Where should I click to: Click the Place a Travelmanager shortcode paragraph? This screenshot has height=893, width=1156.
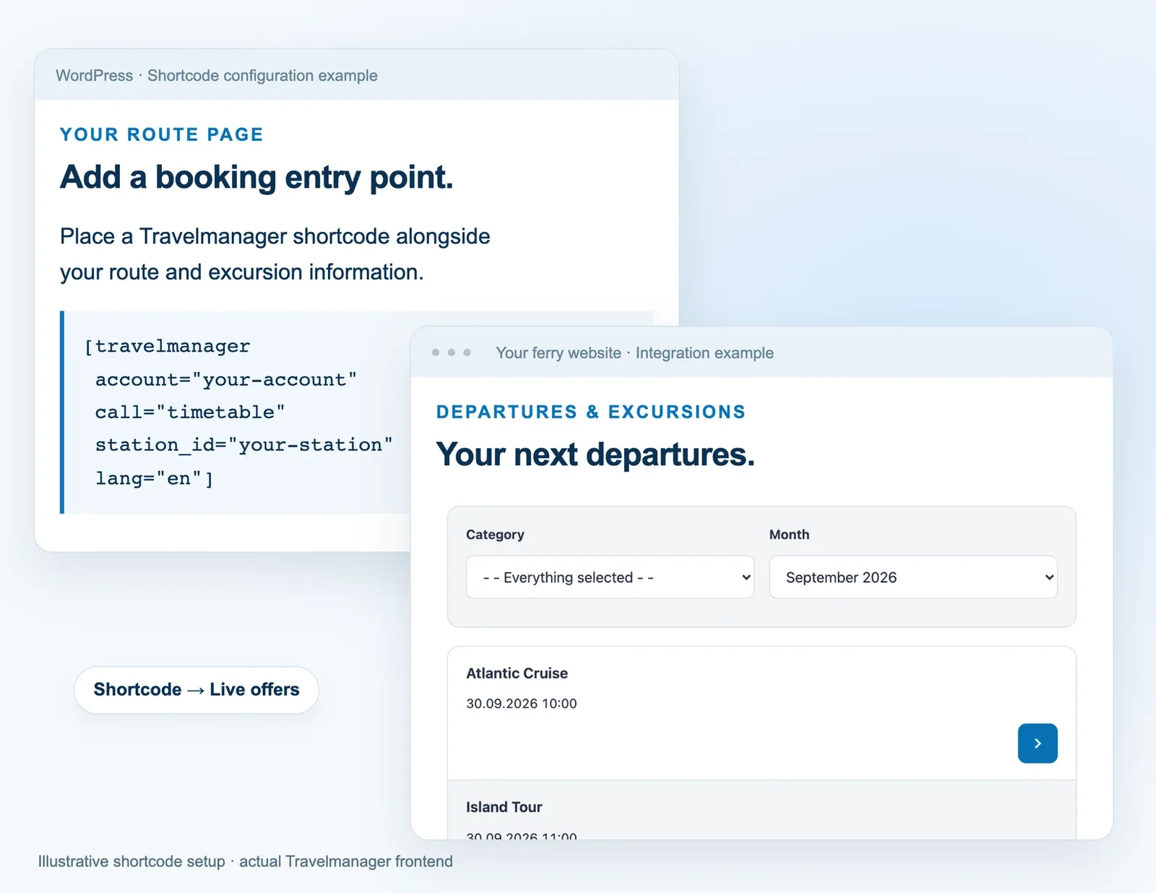[x=275, y=254]
